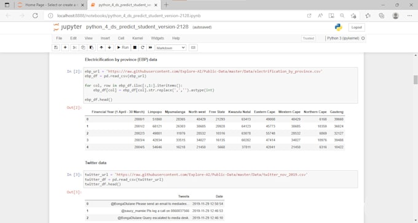Open the browser profile avatar
Viewport: 418px width, 223px height.
(x=395, y=16)
